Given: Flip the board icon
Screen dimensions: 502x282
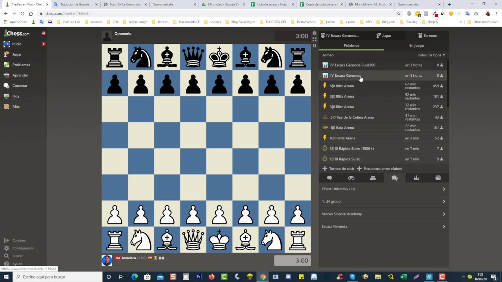Looking at the screenshot, I should [314, 46].
